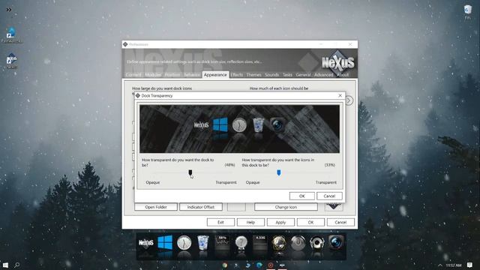Open Chrome from the Windows taskbar
Screen dimensions: 480x270
[225, 265]
